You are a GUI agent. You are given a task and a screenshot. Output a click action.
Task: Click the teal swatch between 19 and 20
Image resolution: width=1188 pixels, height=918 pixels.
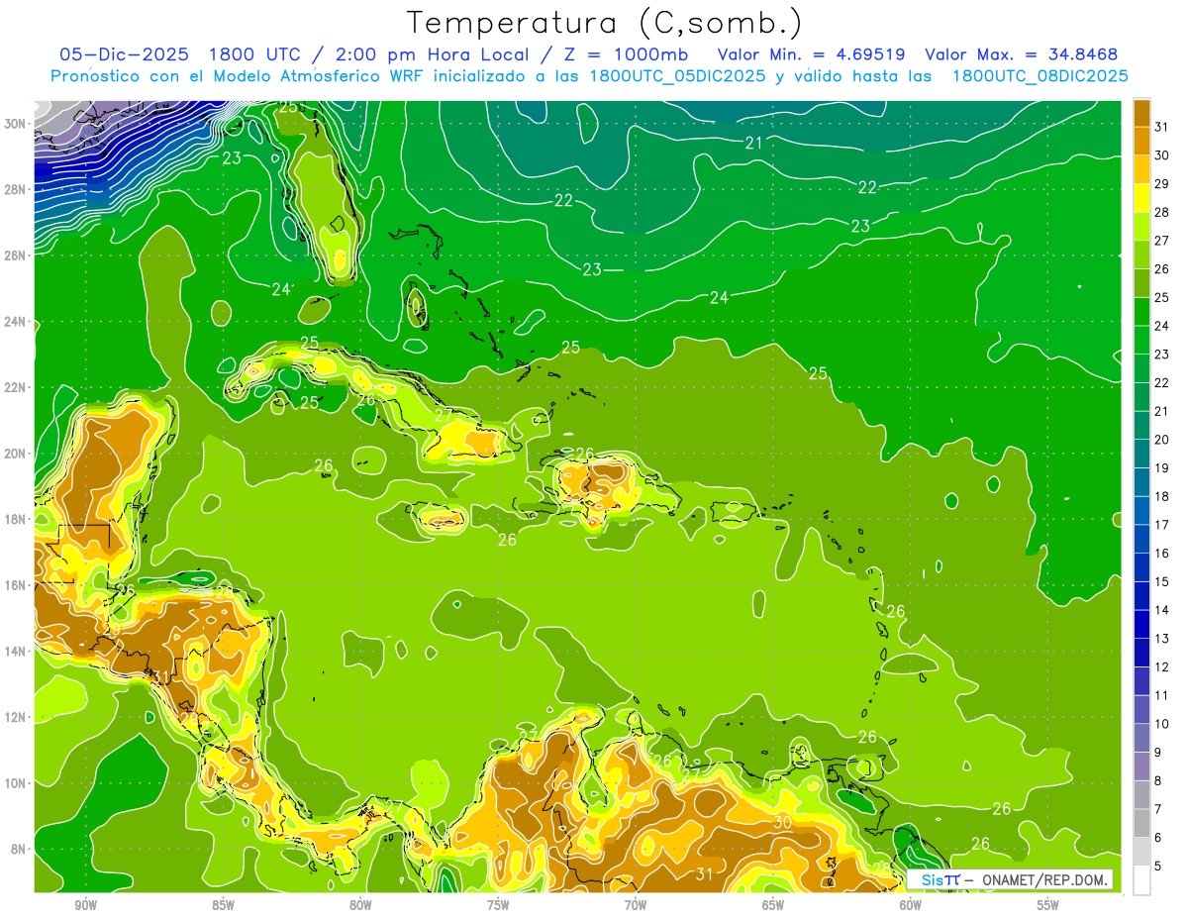(1141, 454)
